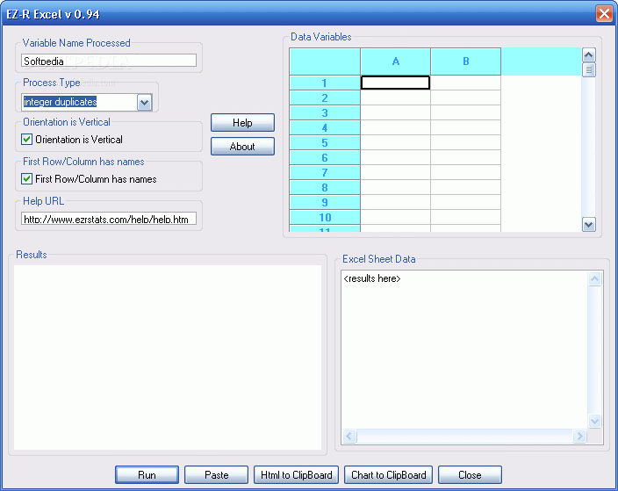Select row 4 header in grid
The height and width of the screenshot is (491, 618).
click(x=325, y=127)
